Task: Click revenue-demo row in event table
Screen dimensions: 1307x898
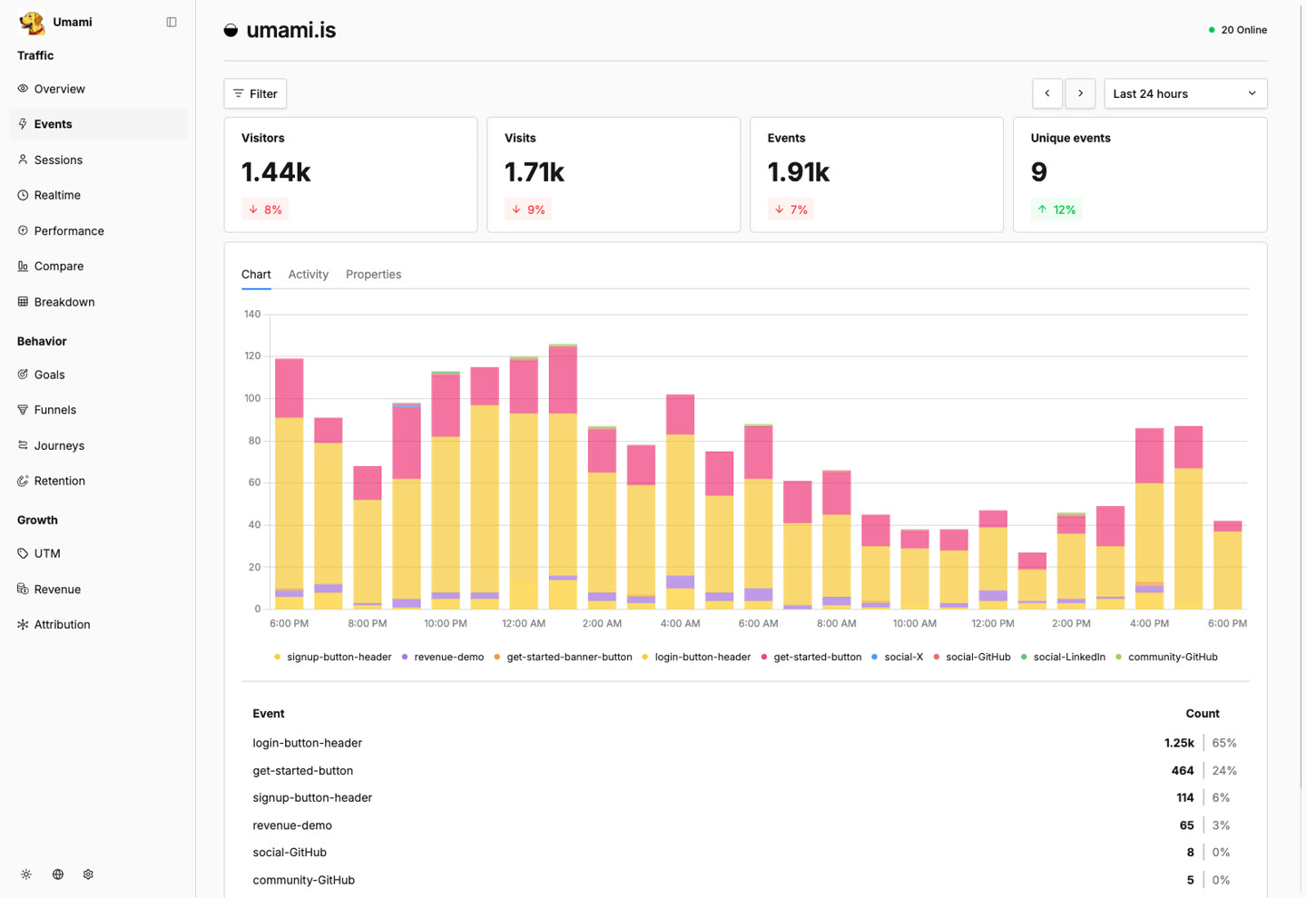Action: click(x=745, y=825)
